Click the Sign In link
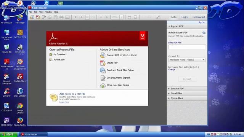244x137 pixels. click(x=201, y=22)
